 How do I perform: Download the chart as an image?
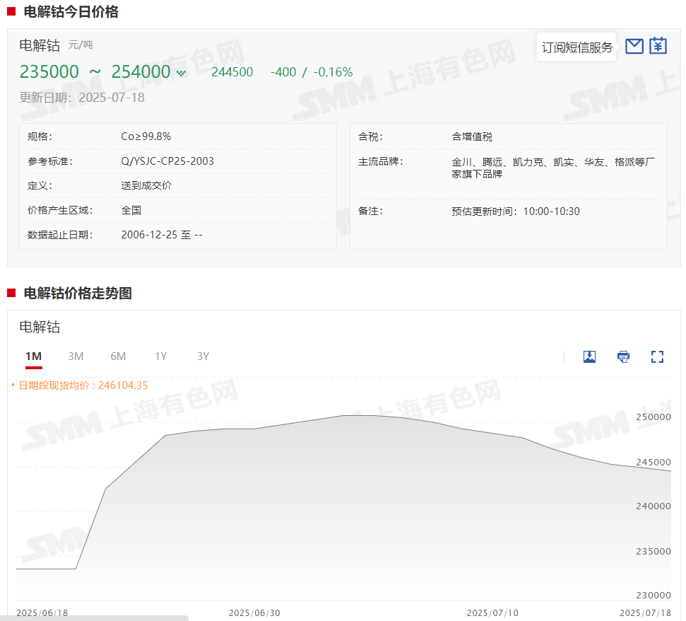pos(589,356)
